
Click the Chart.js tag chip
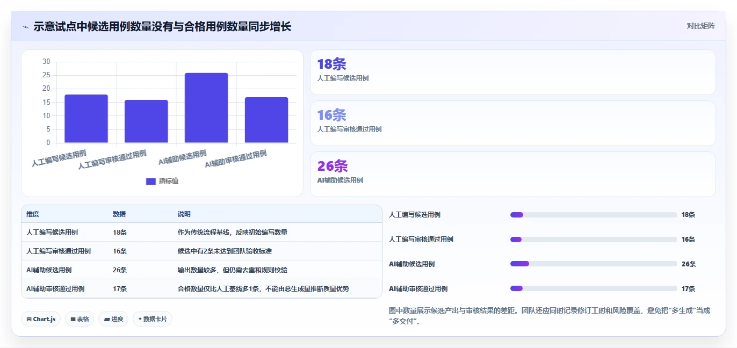[x=41, y=319]
